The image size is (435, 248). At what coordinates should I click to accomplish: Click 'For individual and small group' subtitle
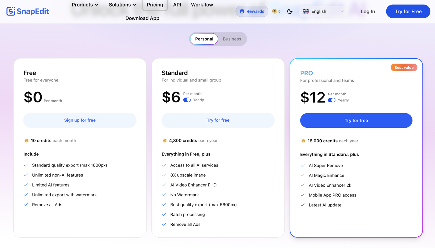191,80
